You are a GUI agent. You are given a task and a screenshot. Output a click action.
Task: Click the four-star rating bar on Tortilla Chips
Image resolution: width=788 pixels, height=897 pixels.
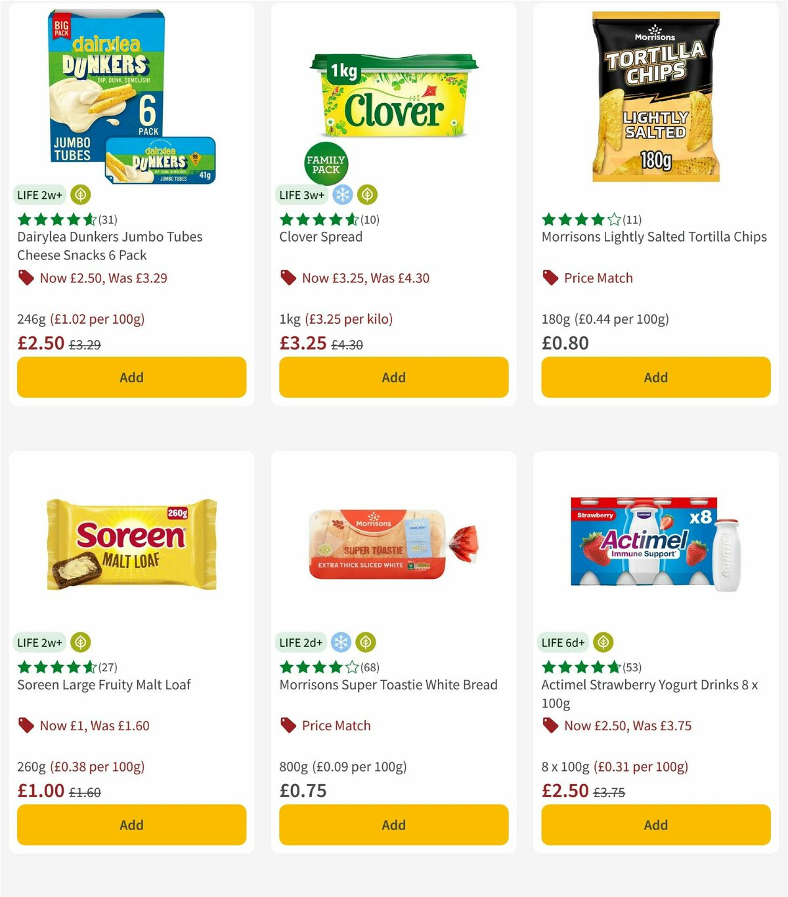[x=578, y=219]
